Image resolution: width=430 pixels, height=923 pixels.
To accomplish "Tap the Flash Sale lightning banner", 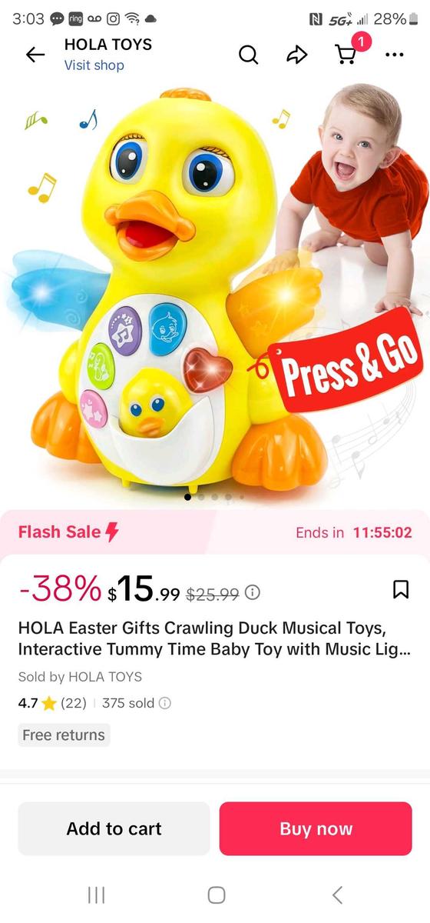I will (x=215, y=532).
